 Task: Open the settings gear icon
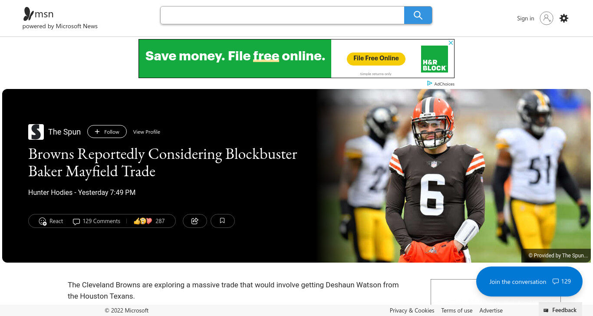(x=564, y=18)
